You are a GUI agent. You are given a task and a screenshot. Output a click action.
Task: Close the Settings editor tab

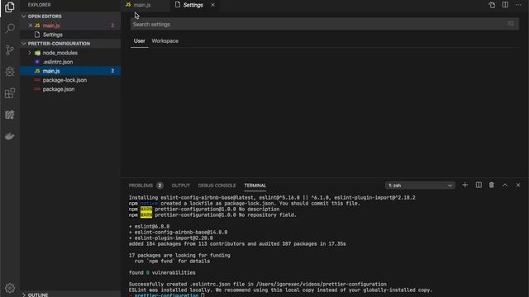[x=213, y=5]
